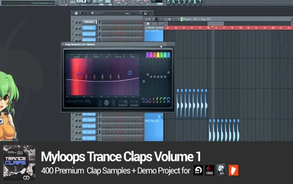The height and width of the screenshot is (184, 293).
Task: Select band 2 node in the EQ graph
Action: click(x=86, y=77)
